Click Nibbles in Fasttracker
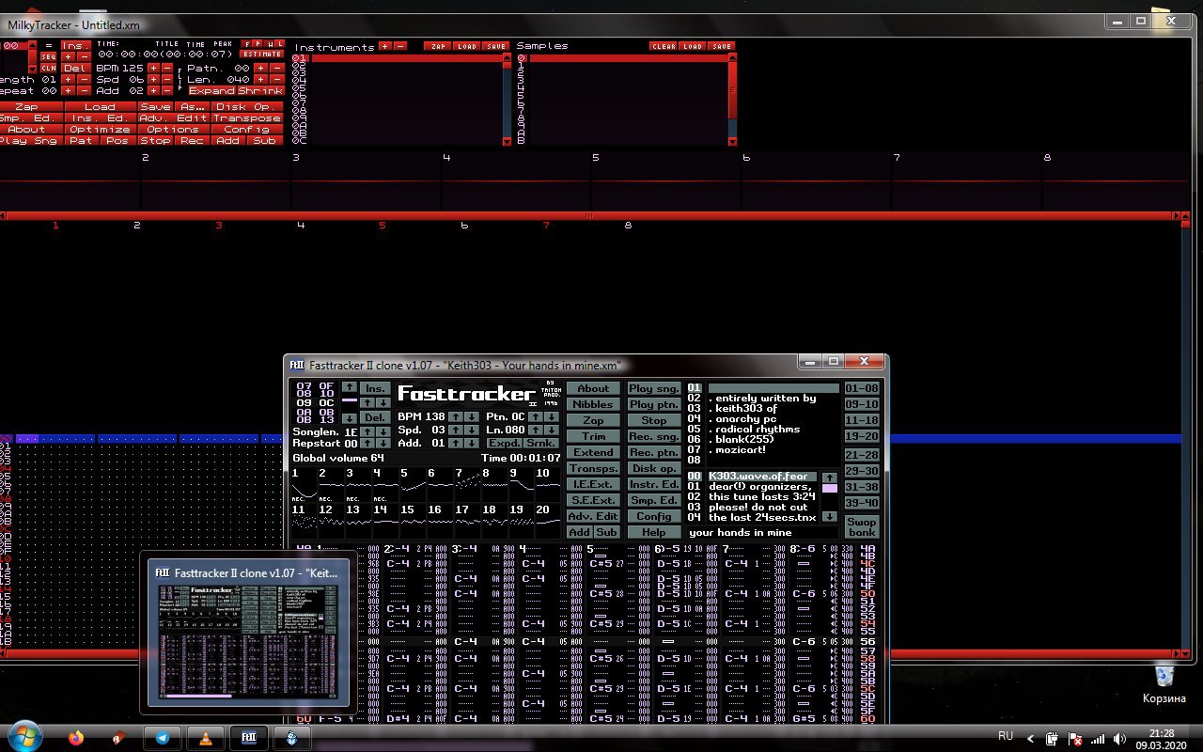Screen dimensions: 1203x752 (x=593, y=404)
